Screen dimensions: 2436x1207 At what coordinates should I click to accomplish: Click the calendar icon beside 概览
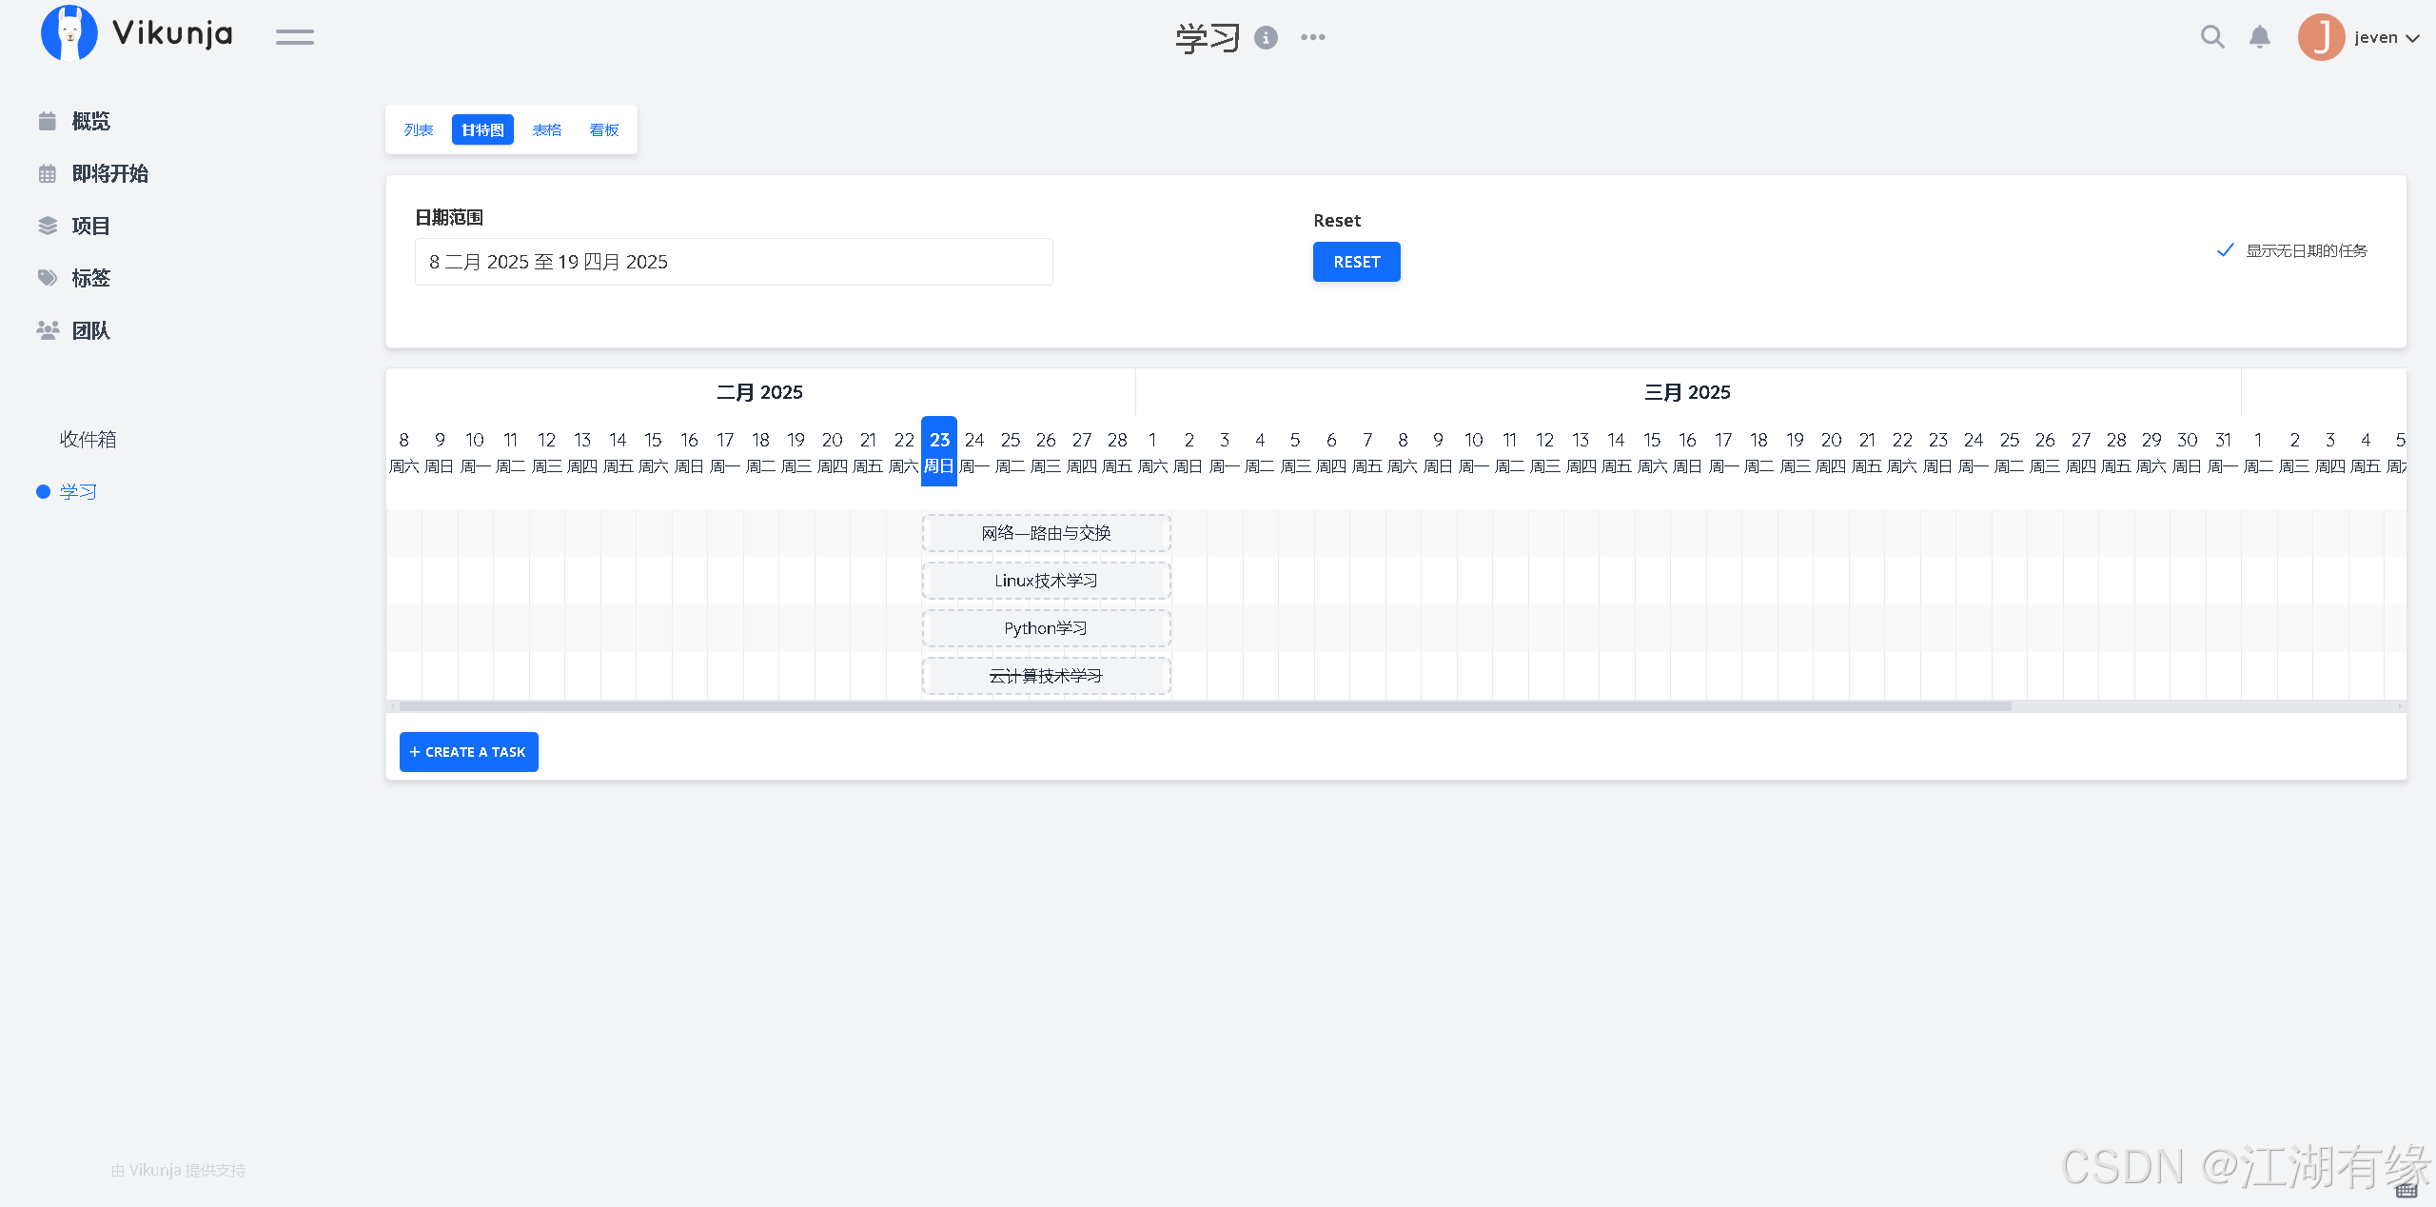click(48, 121)
